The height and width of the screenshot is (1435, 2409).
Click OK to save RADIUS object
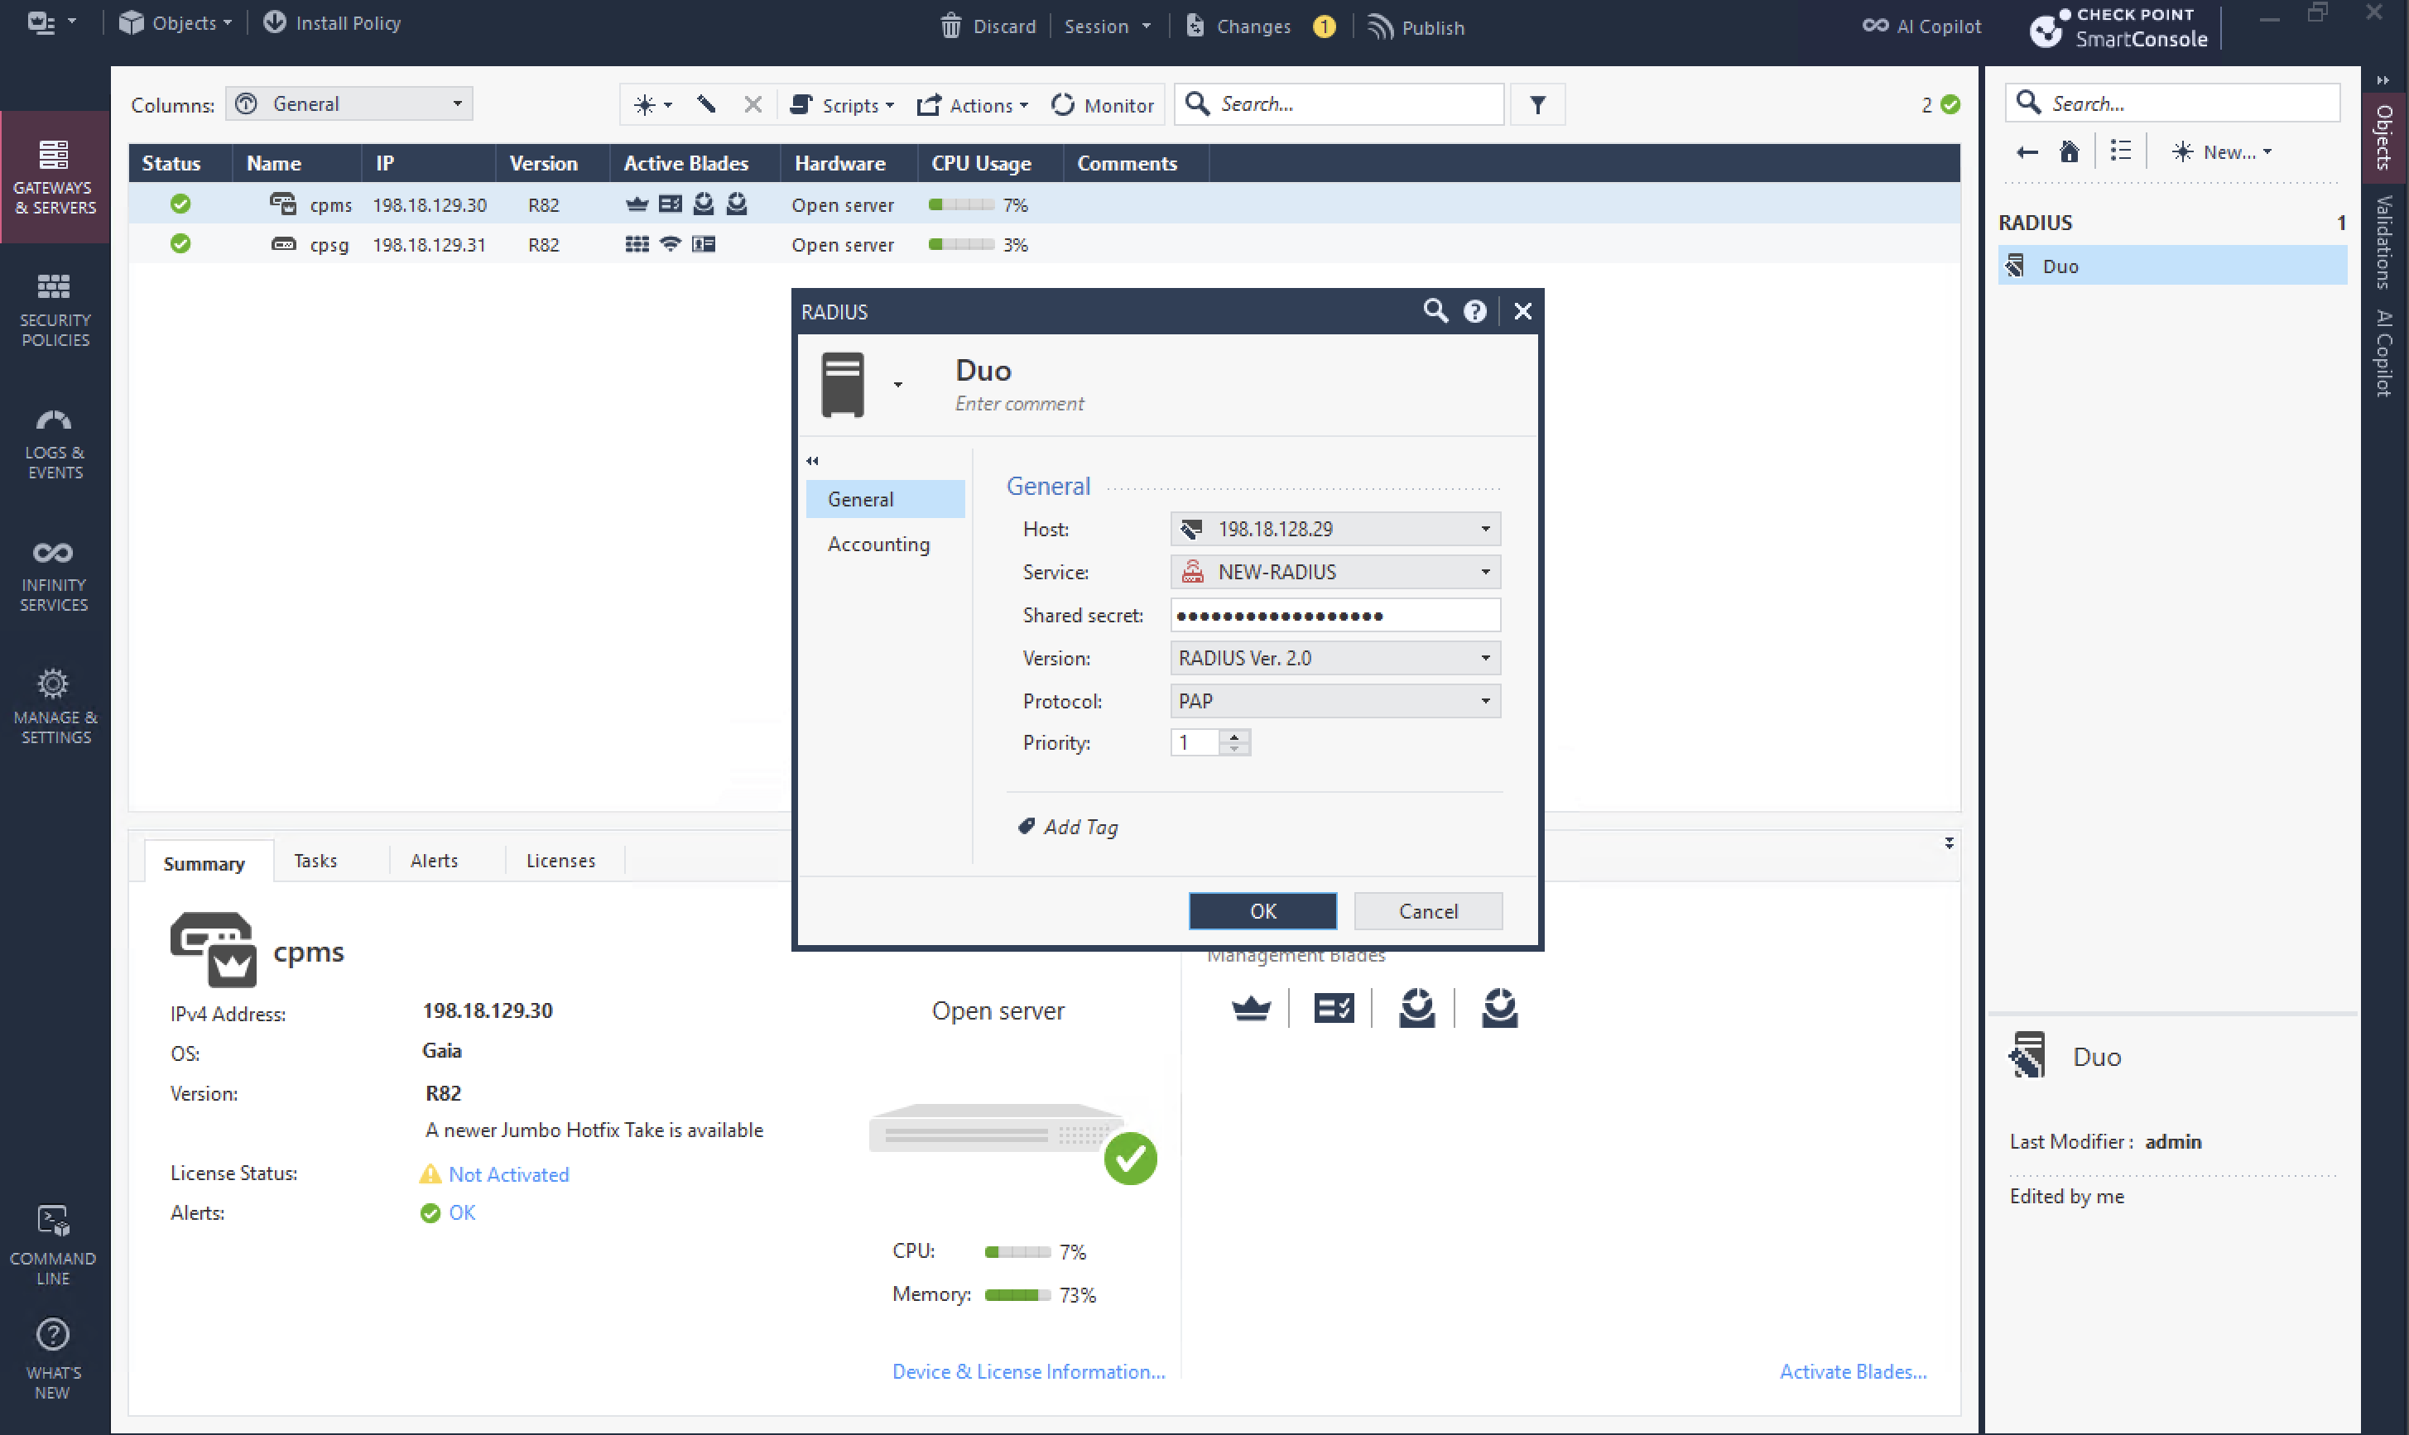click(1262, 911)
